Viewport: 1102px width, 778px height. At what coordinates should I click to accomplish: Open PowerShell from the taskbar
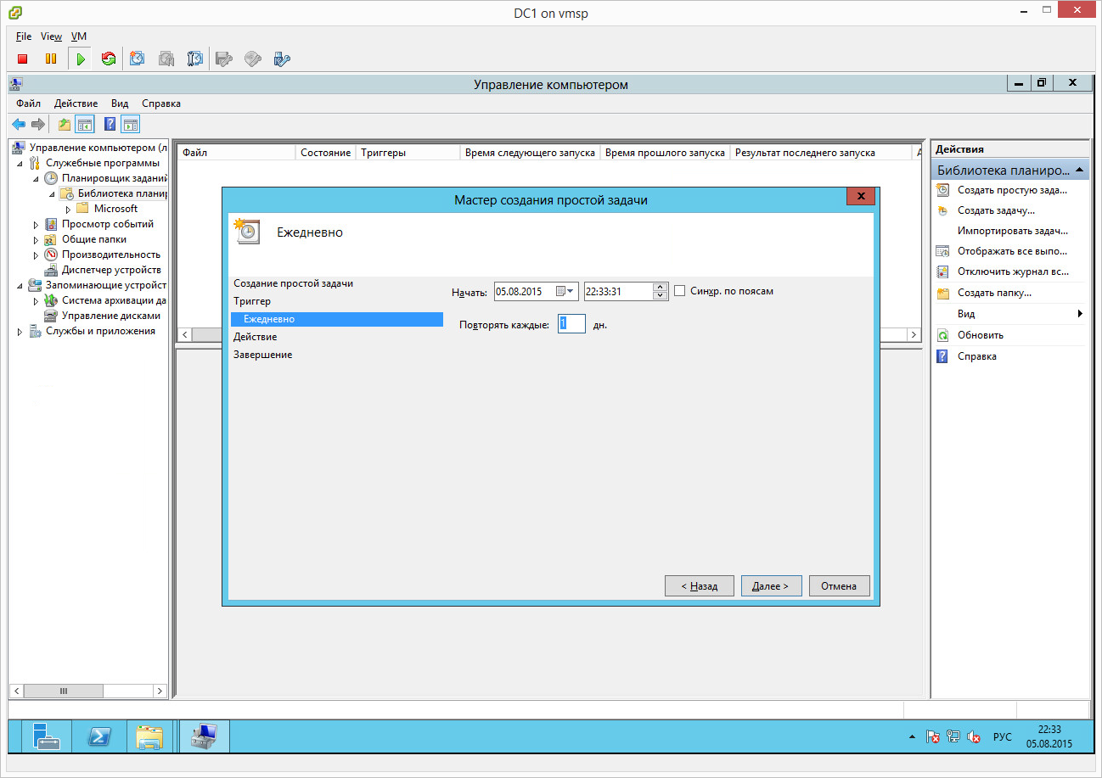click(98, 736)
